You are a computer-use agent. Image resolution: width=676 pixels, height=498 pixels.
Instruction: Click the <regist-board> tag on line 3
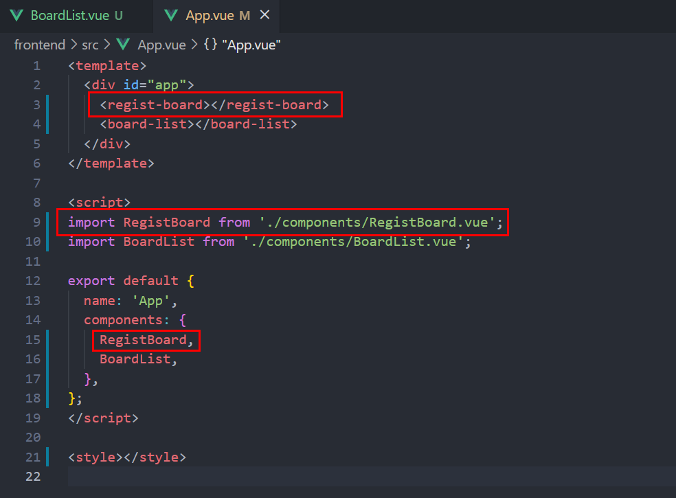pyautogui.click(x=155, y=105)
